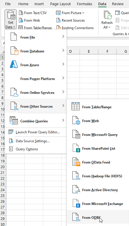
Task: Expand the From Other Sources submenu arrow
Action: pos(63,106)
